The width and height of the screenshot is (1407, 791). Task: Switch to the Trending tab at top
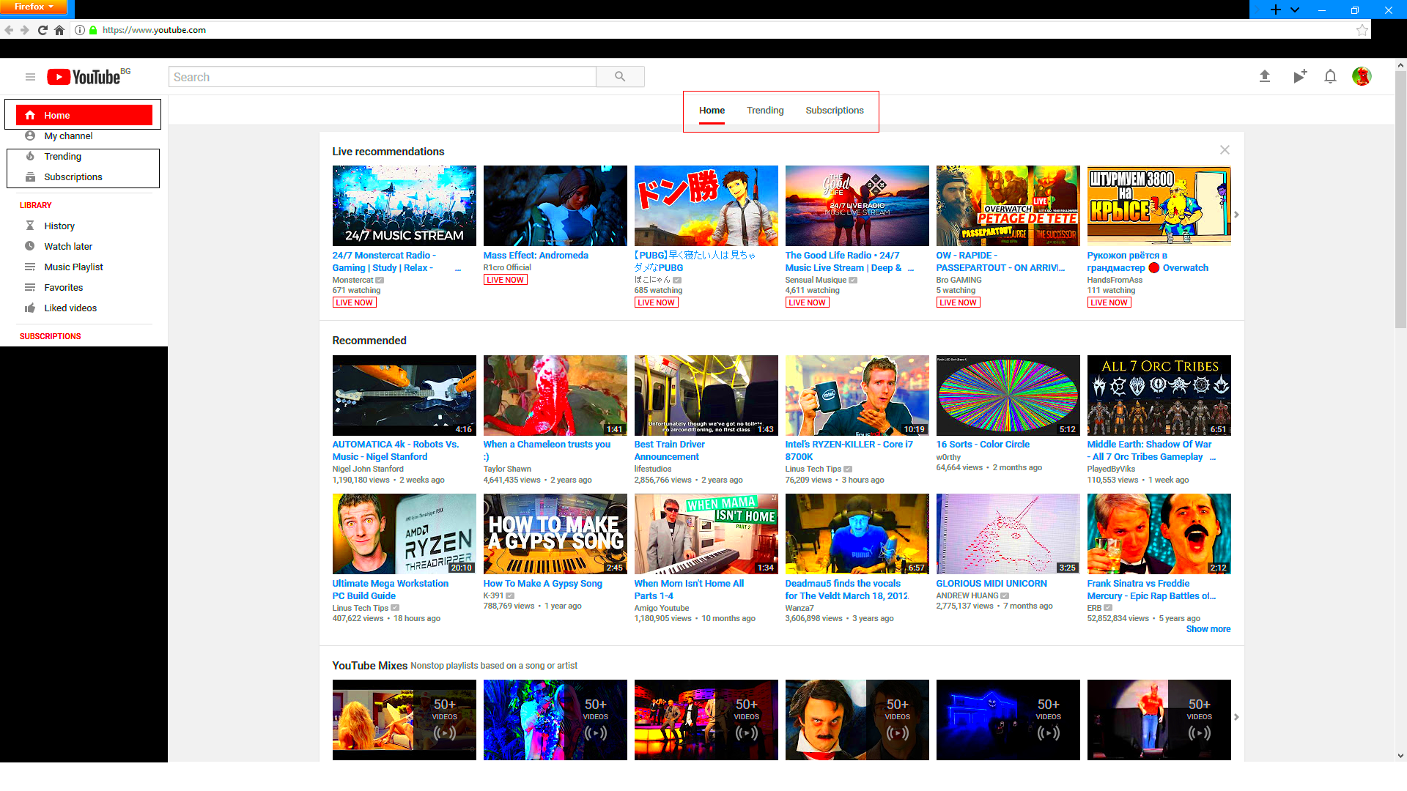(765, 111)
